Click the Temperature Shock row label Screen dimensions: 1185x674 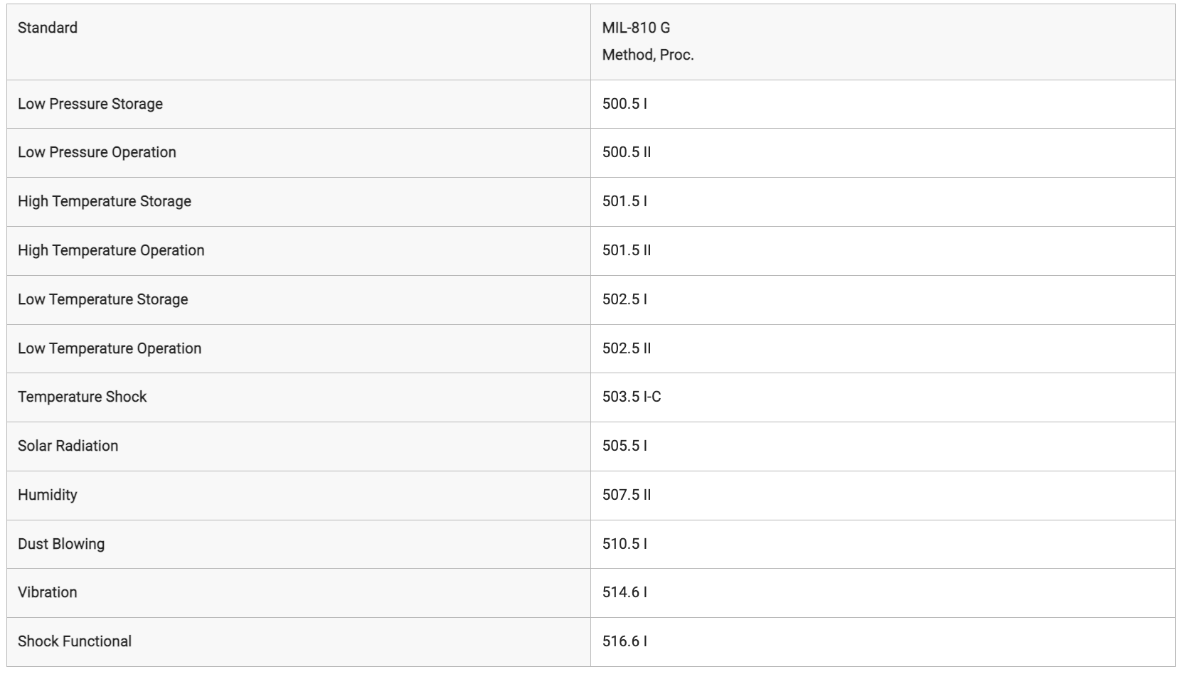point(83,397)
